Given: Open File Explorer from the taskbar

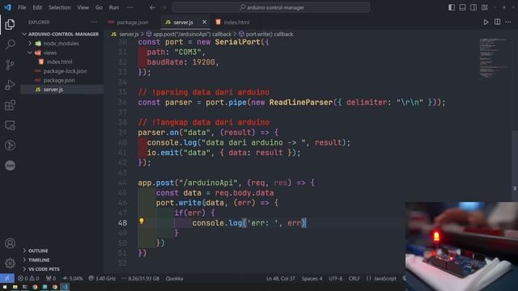Looking at the screenshot, I should click(x=15, y=287).
